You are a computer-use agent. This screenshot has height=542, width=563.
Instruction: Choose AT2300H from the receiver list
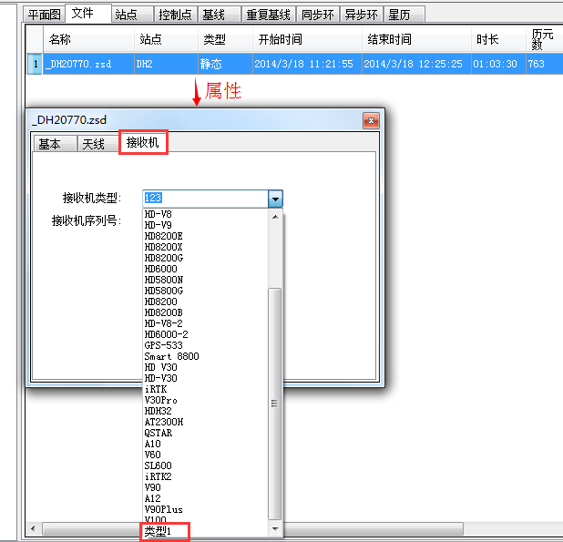(205, 422)
